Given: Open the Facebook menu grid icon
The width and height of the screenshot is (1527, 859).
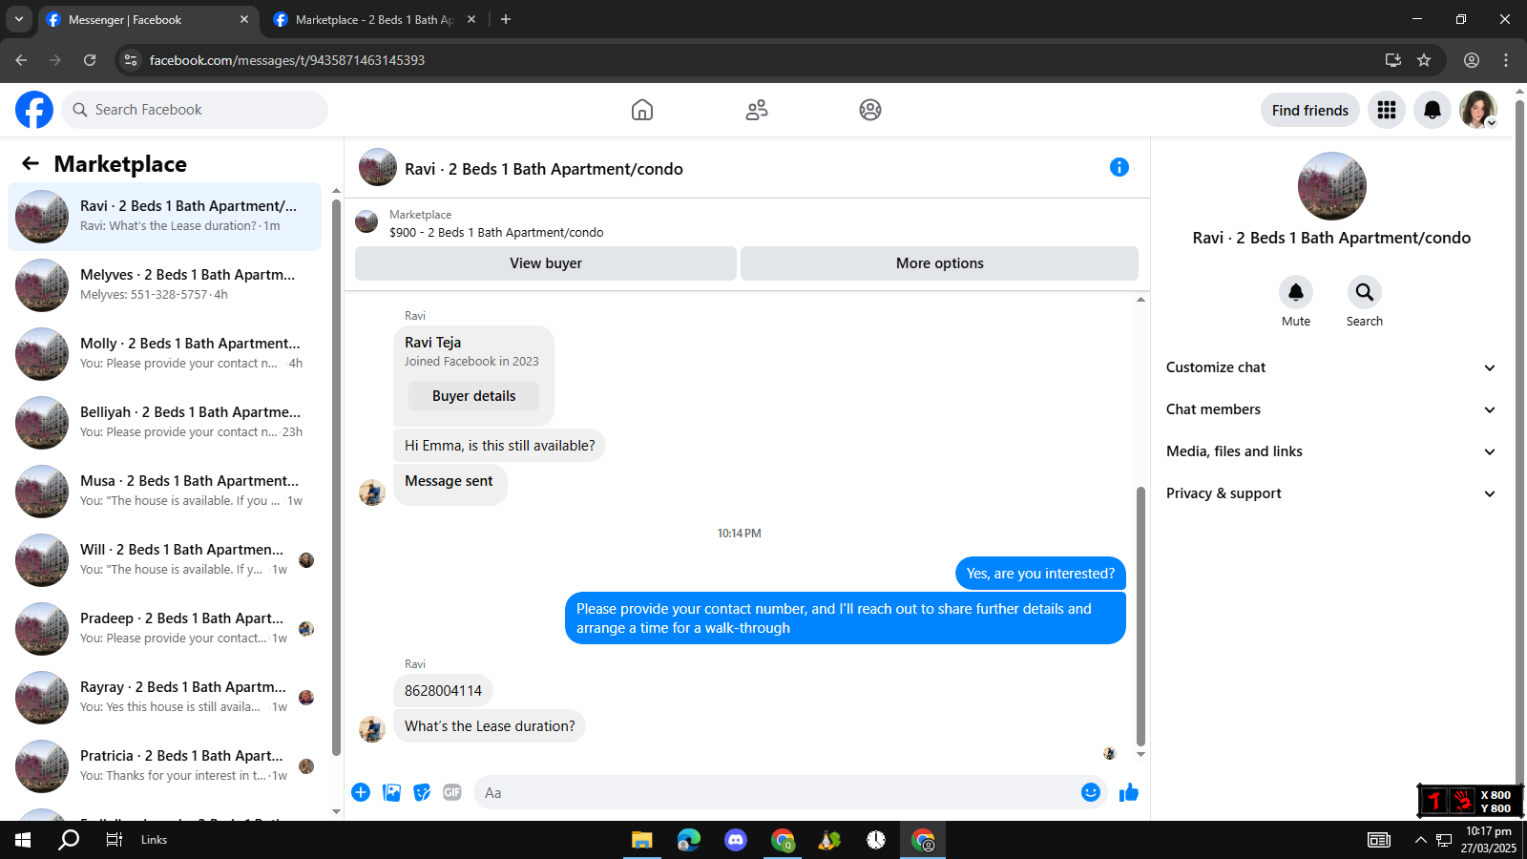Looking at the screenshot, I should click(1387, 110).
